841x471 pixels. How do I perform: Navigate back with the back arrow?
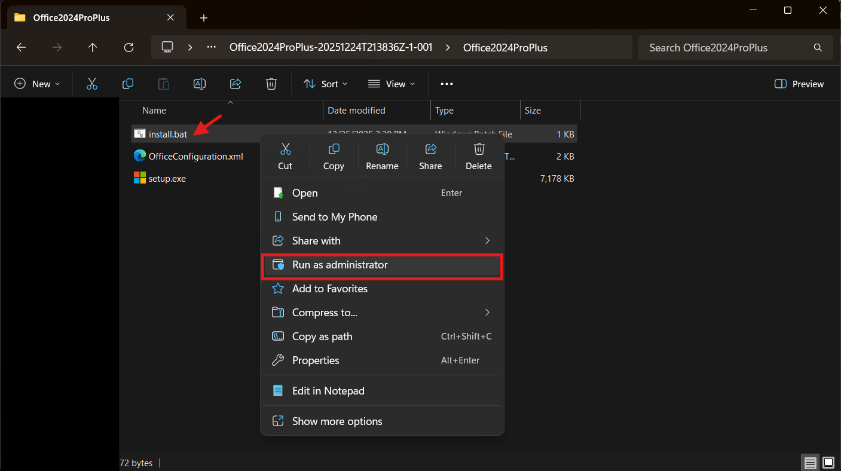[22, 48]
